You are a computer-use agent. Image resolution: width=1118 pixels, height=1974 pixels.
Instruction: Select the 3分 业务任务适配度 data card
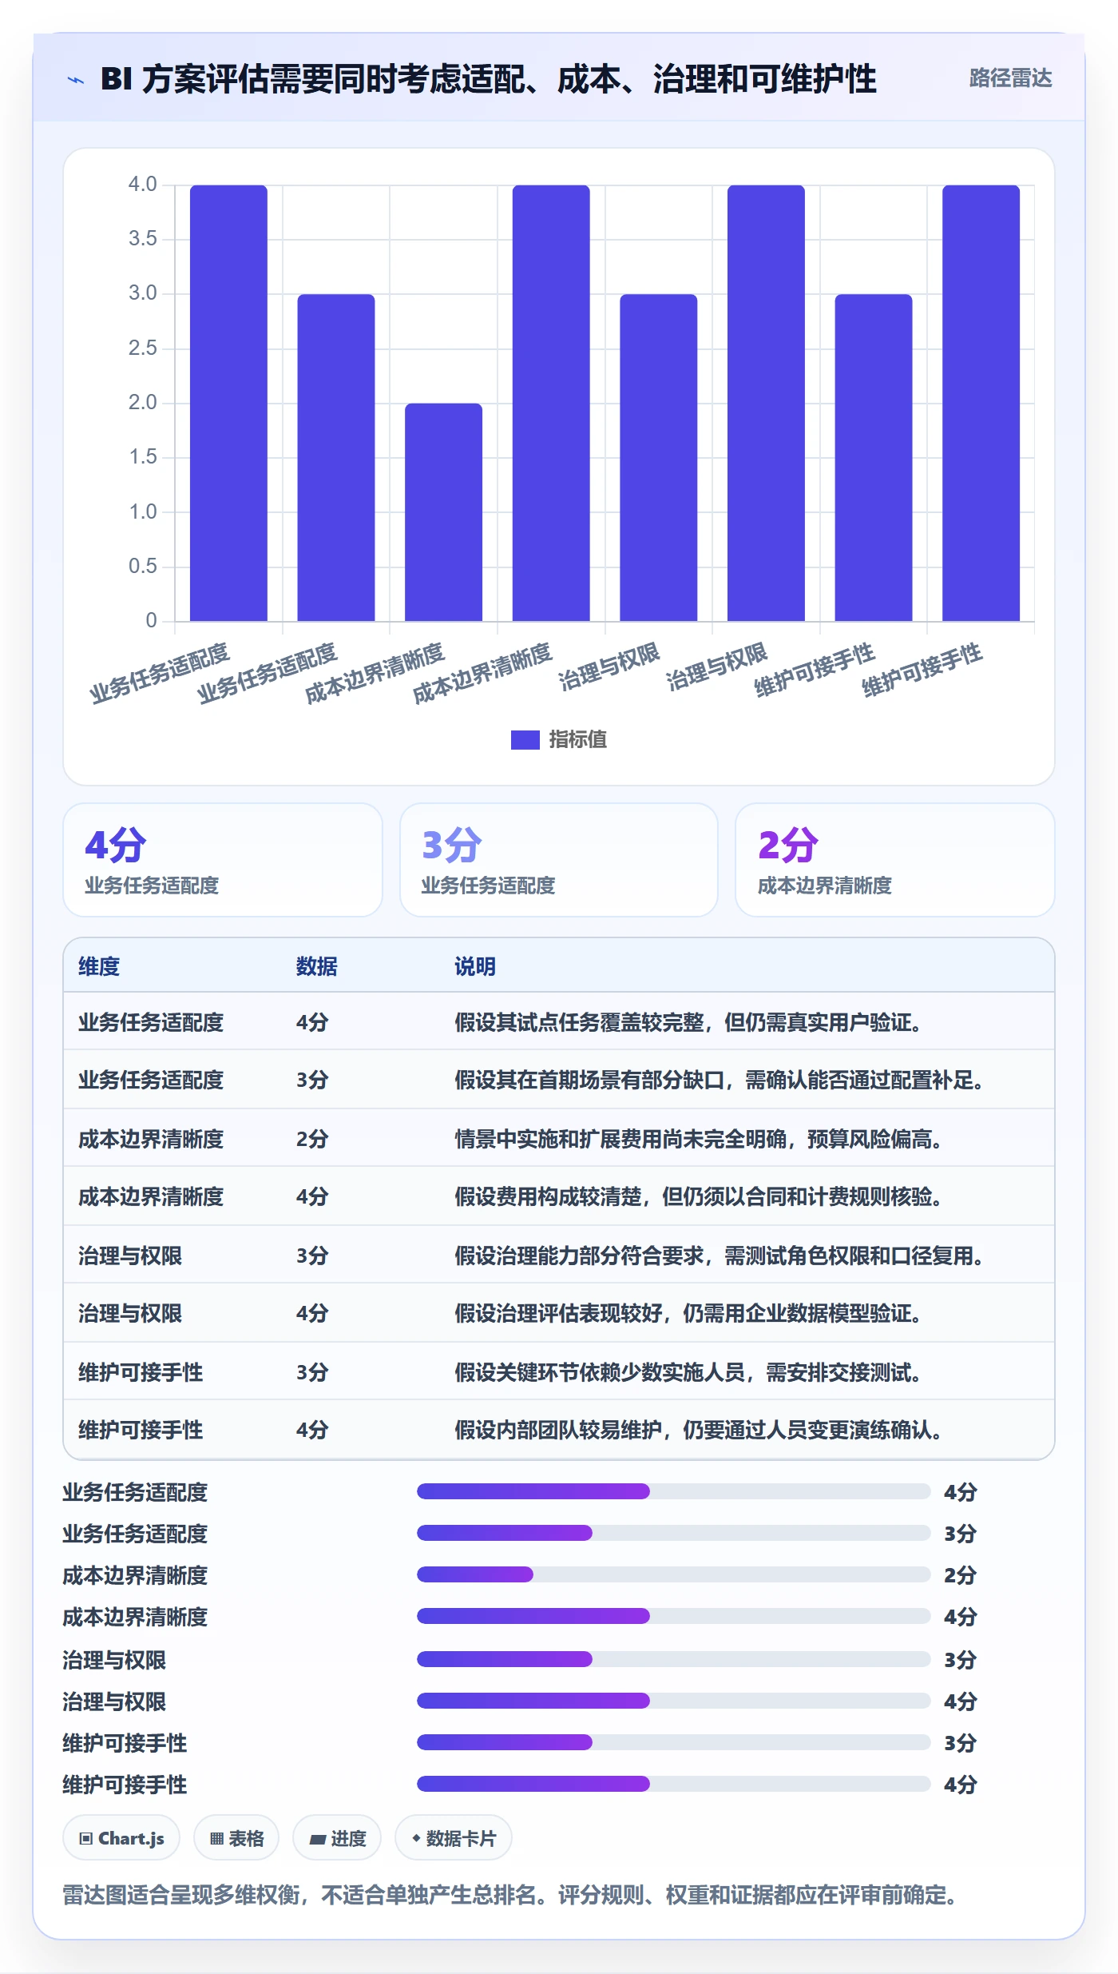point(559,860)
